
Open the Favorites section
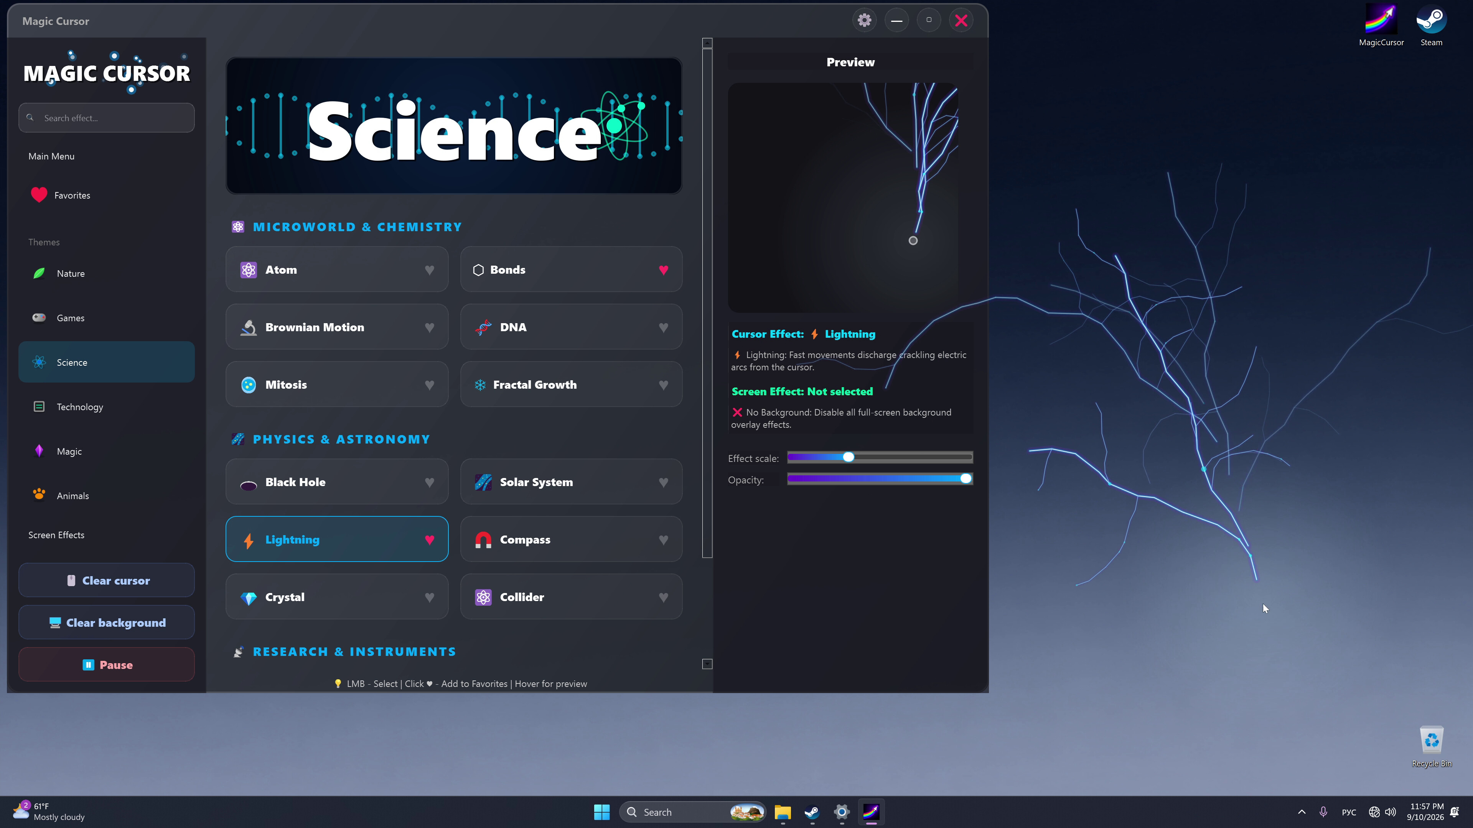pyautogui.click(x=106, y=195)
